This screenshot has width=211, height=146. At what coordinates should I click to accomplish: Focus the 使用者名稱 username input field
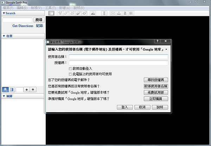click(x=119, y=57)
